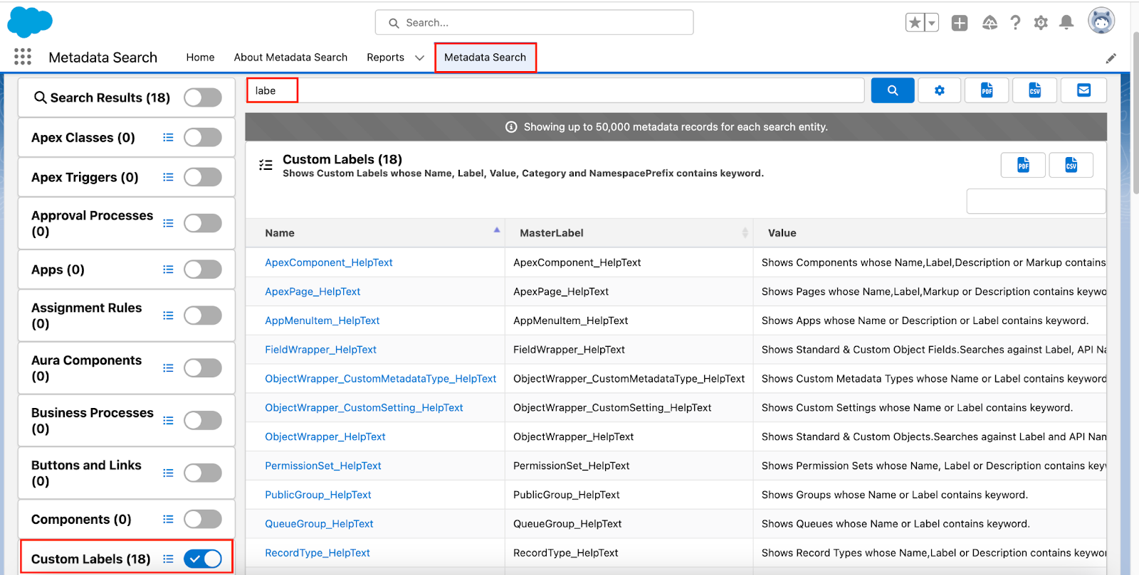Click the list icon next to Apps
Viewport: 1139px width, 575px height.
pos(168,269)
